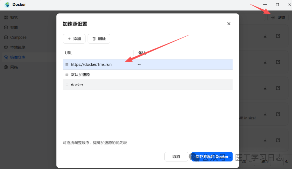Click the 删除 delete source button
292x169 pixels.
[x=99, y=39]
